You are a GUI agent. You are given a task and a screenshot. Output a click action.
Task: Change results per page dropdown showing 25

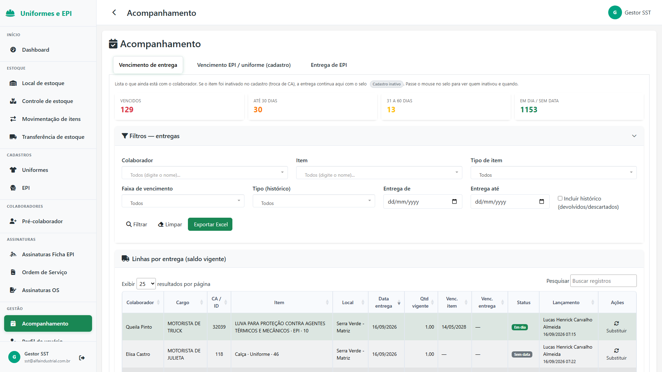146,284
